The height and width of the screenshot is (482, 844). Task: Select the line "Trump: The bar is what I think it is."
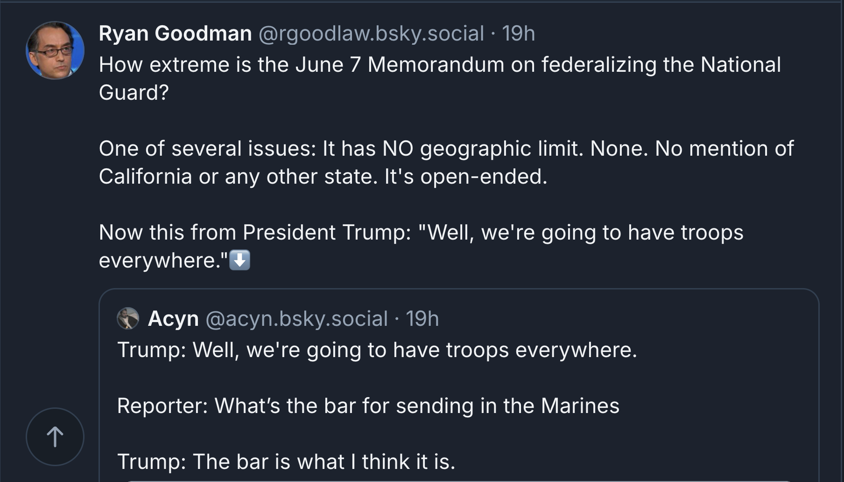click(286, 461)
